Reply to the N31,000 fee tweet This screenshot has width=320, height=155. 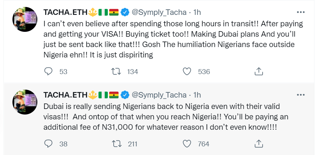point(49,144)
